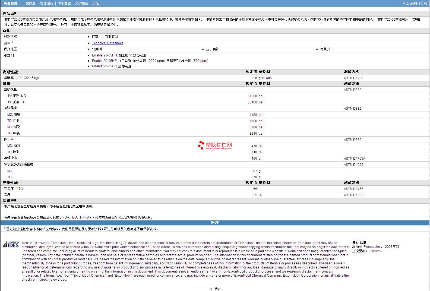
Task: Click the ASTM D1238 test method
Action: pyautogui.click(x=353, y=78)
